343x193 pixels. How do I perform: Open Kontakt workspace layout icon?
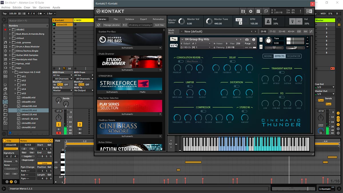(258, 11)
